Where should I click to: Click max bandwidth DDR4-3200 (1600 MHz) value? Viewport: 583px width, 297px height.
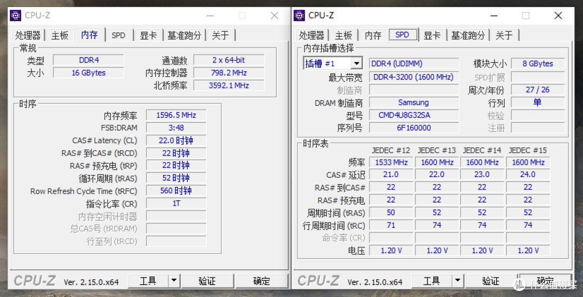click(x=414, y=77)
